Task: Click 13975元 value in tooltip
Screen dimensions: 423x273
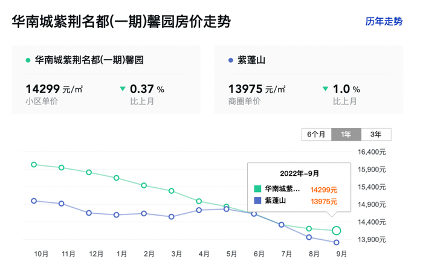Action: pos(324,202)
